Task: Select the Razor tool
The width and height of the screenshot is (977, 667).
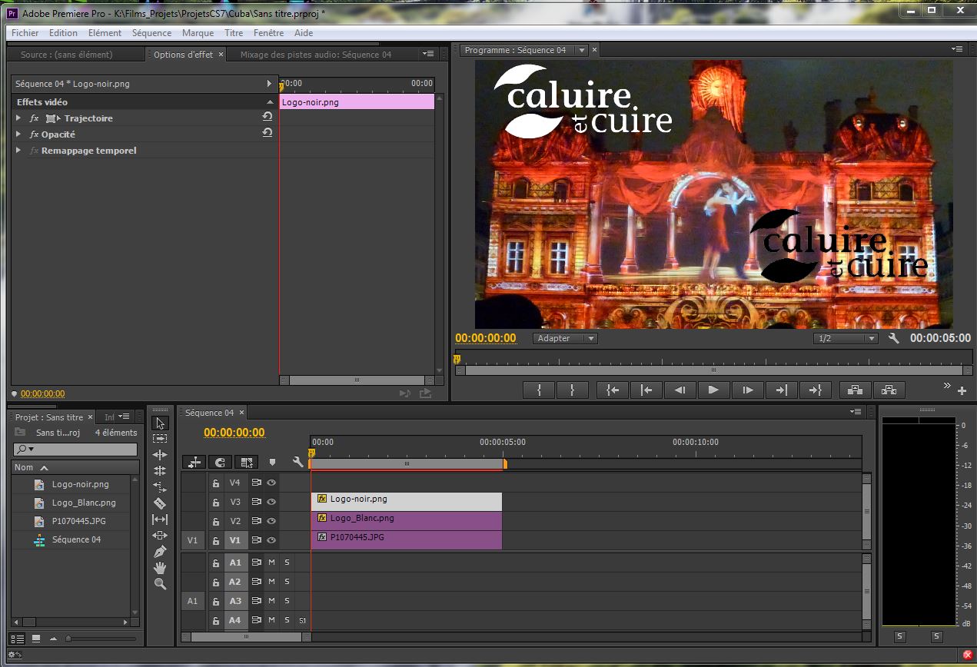Action: pos(160,503)
